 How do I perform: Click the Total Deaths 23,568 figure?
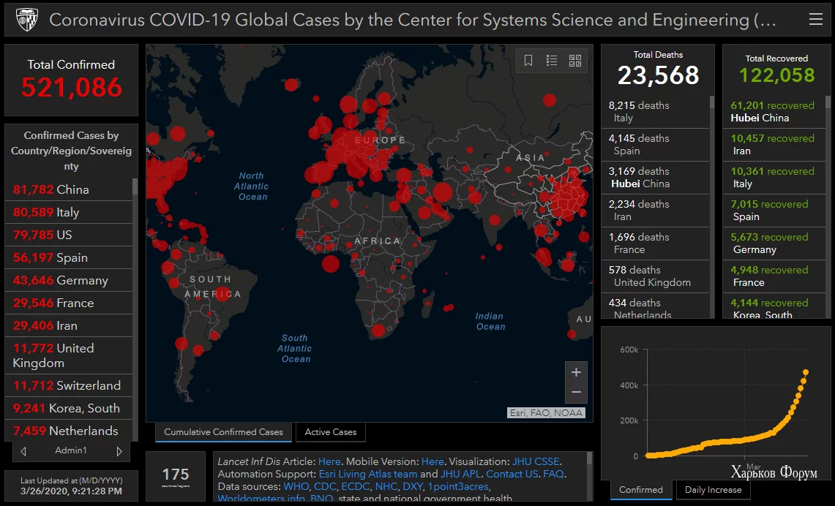point(658,75)
